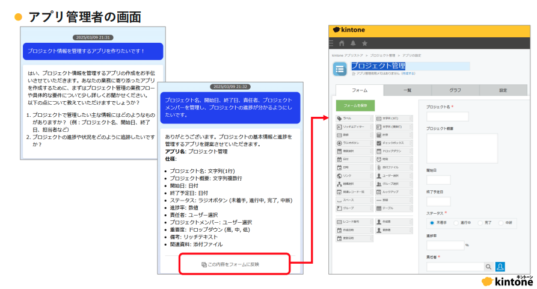
Task: Select the グループ field in the palette
Action: [x=354, y=208]
